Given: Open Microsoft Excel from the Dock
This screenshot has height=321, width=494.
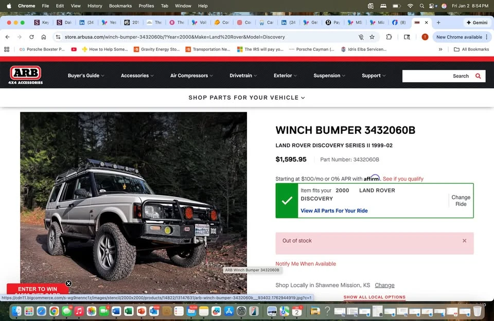Looking at the screenshot, I should pos(129,311).
